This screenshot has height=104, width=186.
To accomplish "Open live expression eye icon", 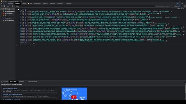I will coord(13,6).
